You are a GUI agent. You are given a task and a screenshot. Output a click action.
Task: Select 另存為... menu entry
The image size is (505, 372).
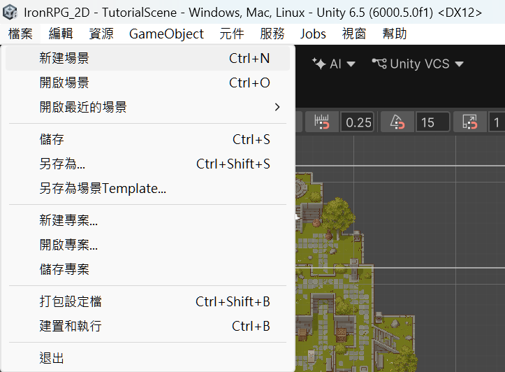pyautogui.click(x=147, y=164)
